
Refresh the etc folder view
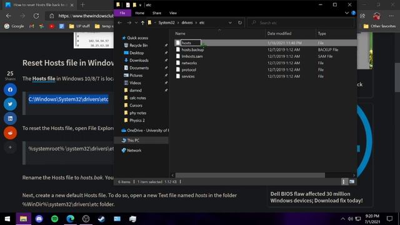240,22
